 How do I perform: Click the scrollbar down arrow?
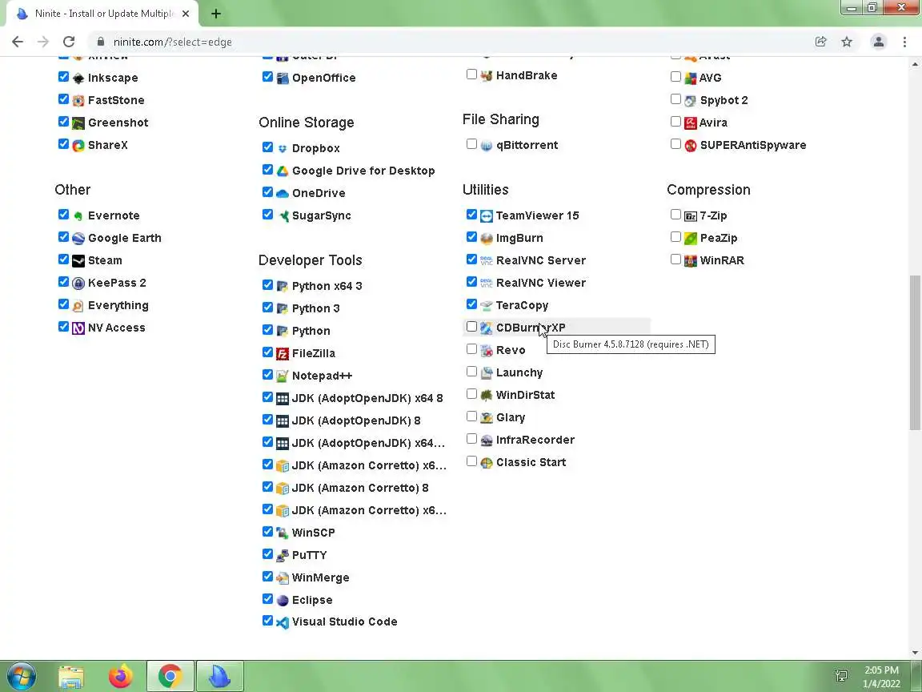pyautogui.click(x=915, y=653)
